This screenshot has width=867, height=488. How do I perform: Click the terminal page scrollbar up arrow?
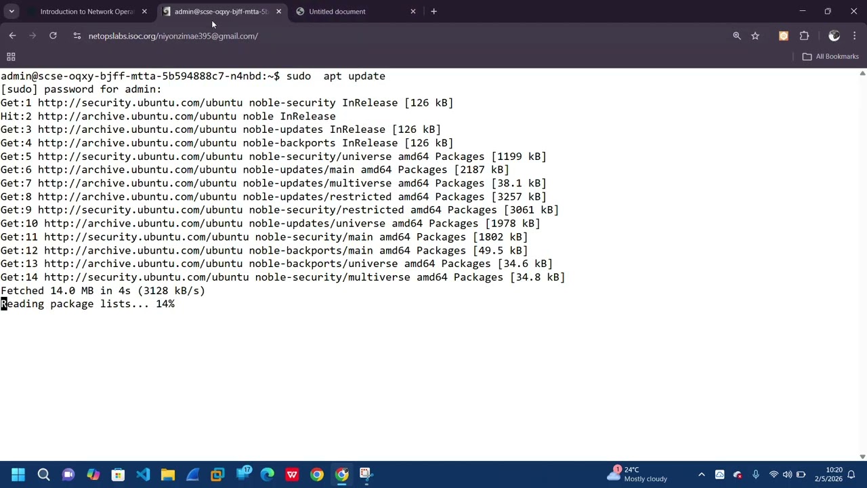(862, 73)
